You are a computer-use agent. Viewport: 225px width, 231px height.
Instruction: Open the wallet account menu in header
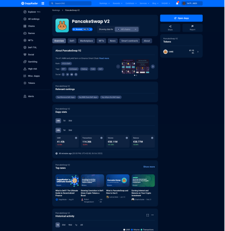(192, 3)
